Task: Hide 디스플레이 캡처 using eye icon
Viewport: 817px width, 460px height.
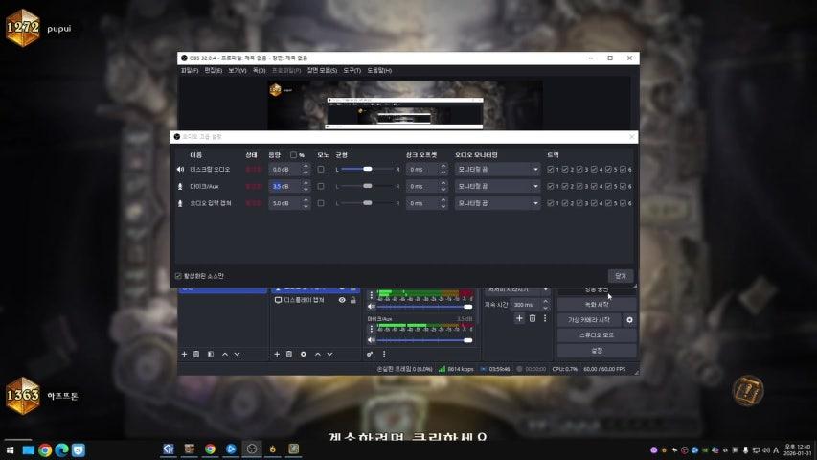Action: 342,300
